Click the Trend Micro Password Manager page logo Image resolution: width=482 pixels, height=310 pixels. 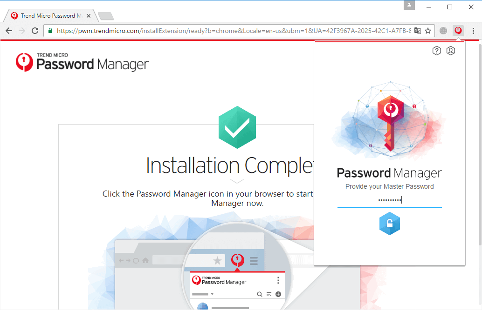(x=82, y=62)
